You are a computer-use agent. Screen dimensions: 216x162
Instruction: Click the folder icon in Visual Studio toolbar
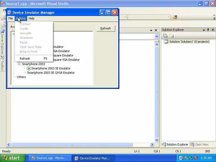pyautogui.click(x=175, y=17)
